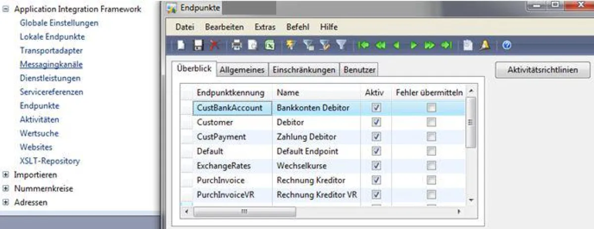Delete the record using the red X icon
This screenshot has height=229, width=594.
click(x=214, y=45)
